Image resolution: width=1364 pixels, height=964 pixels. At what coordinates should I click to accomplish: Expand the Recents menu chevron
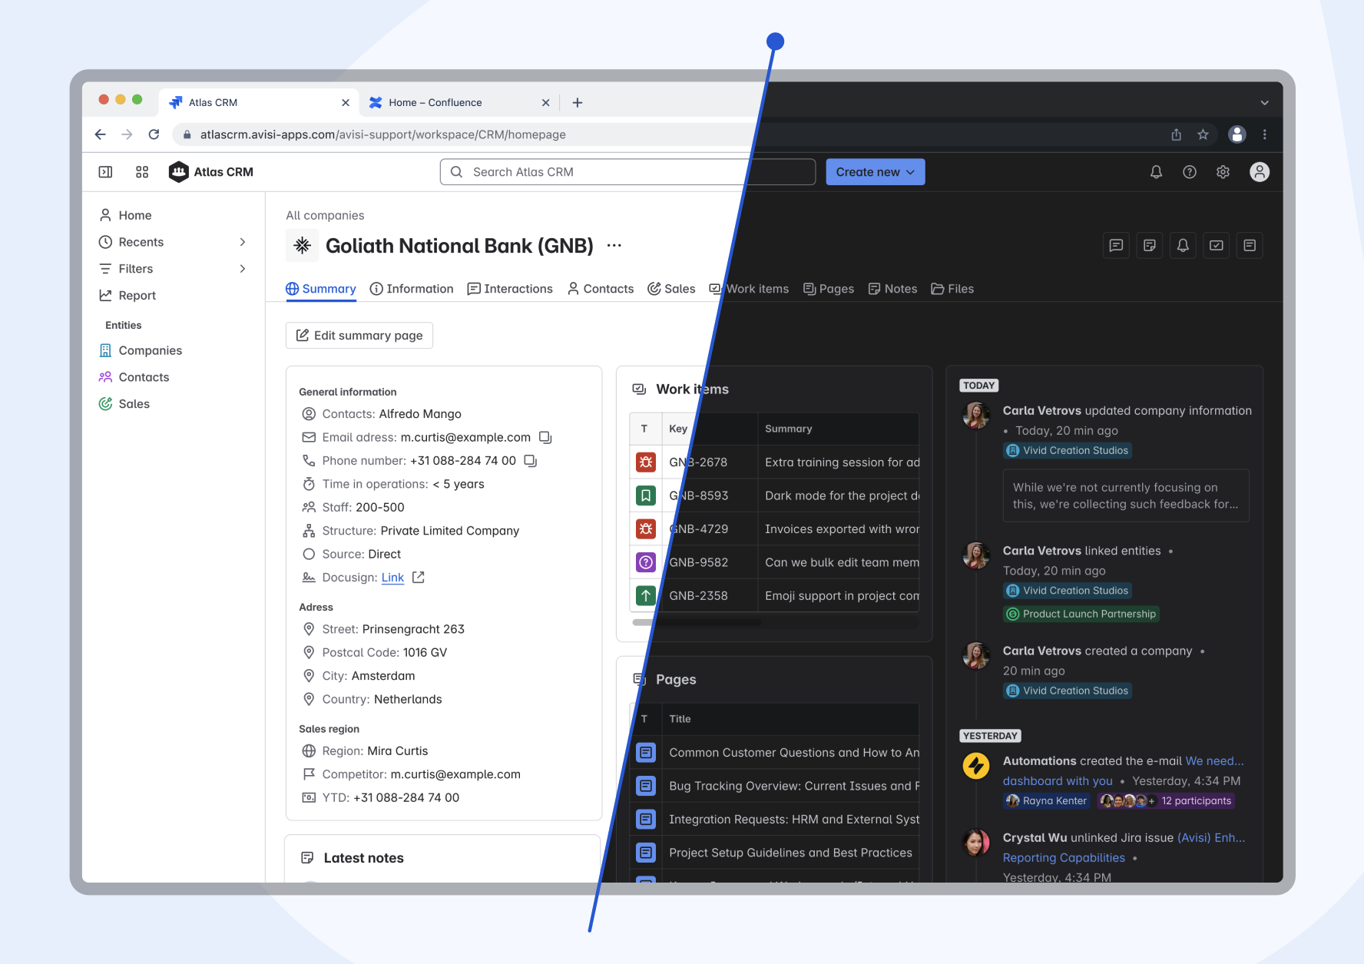point(243,242)
